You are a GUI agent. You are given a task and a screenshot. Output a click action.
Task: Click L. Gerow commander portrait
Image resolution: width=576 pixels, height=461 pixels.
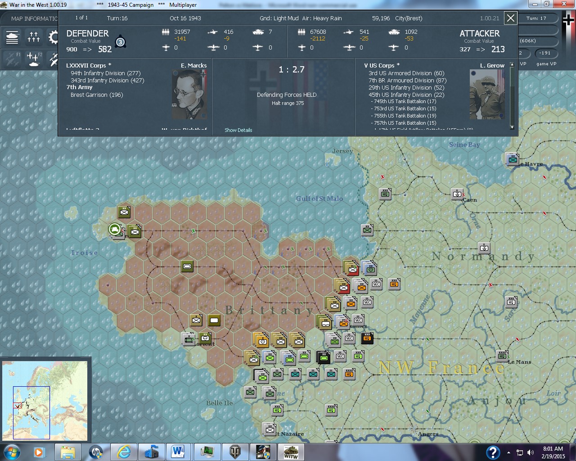487,95
